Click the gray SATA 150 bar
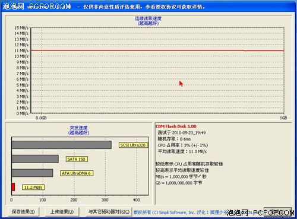 point(35,159)
